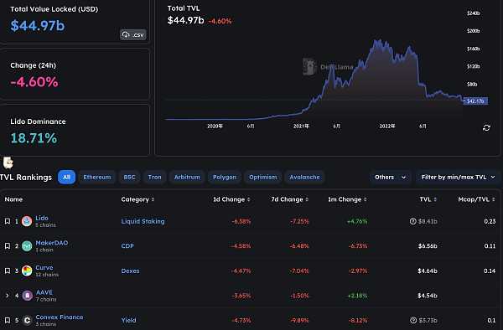Viewport: 503px width, 330px height.
Task: Click the Curve rainbow logo
Action: tap(27, 271)
